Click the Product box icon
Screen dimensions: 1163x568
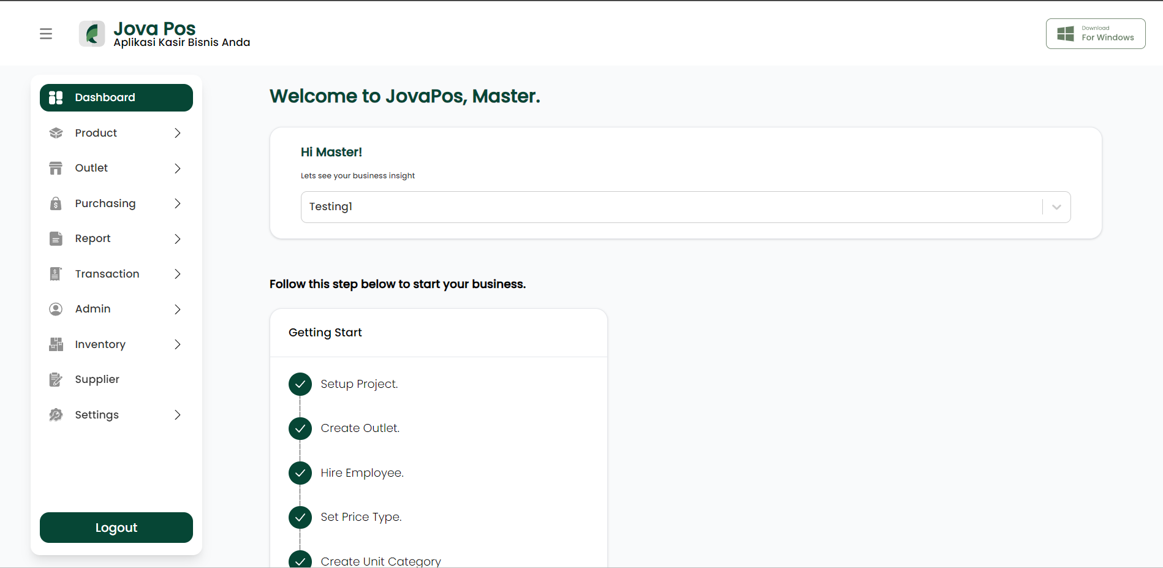(56, 133)
